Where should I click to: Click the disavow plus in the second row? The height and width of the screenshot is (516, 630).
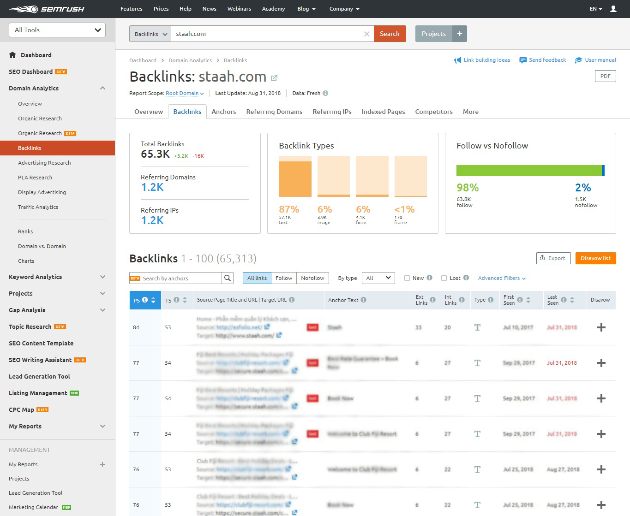(601, 363)
